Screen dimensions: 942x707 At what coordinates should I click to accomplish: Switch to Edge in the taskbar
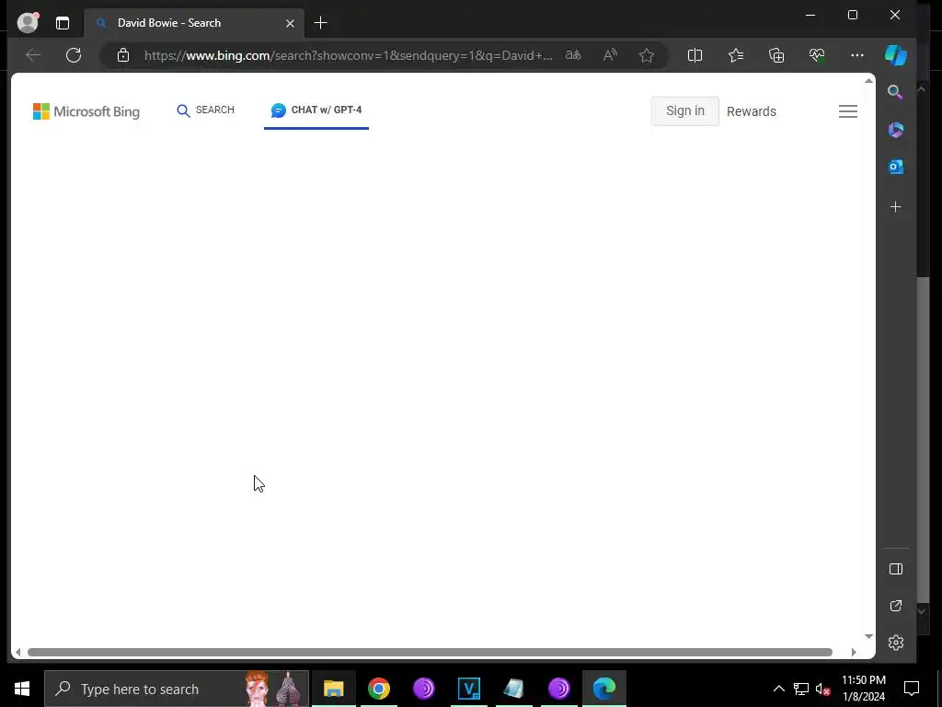click(x=604, y=689)
